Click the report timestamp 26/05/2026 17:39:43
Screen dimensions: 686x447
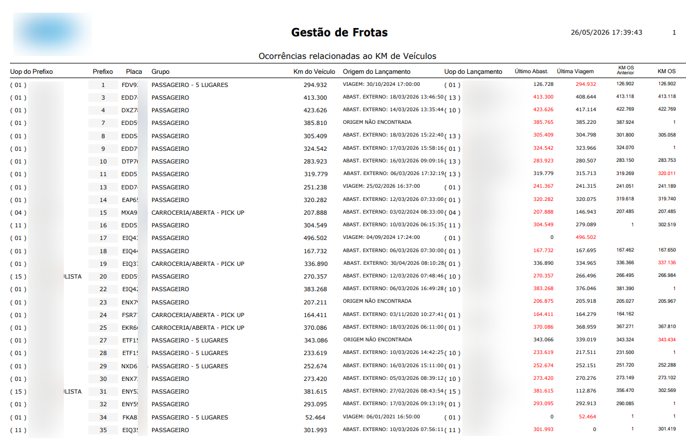point(607,32)
